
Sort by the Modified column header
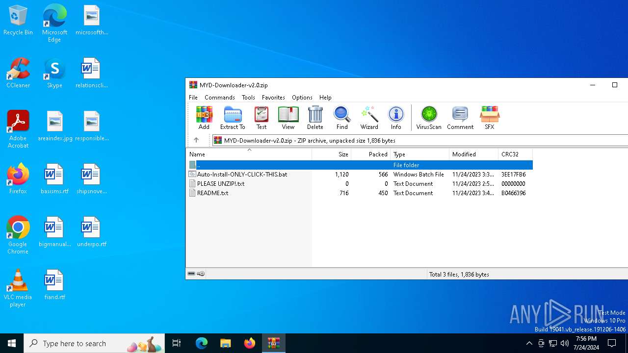[473, 154]
